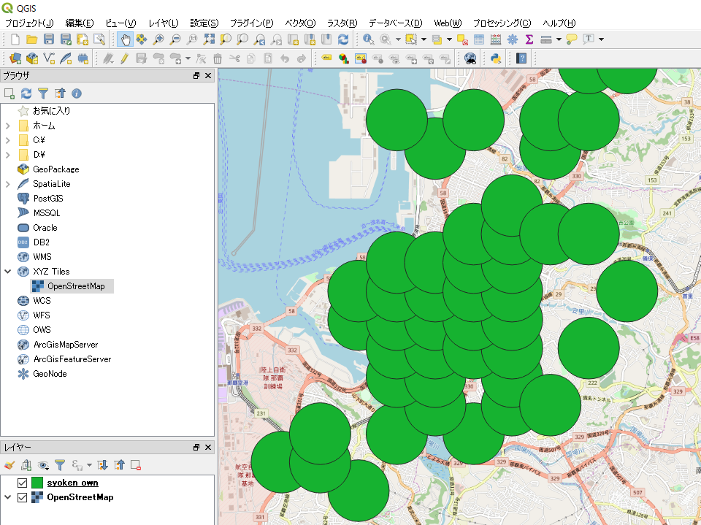This screenshot has width=701, height=525.
Task: Activate the Identify Features tool
Action: coord(369,39)
